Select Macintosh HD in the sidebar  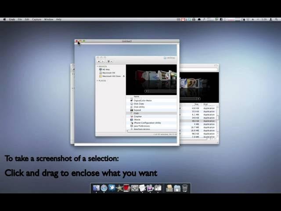(x=108, y=73)
